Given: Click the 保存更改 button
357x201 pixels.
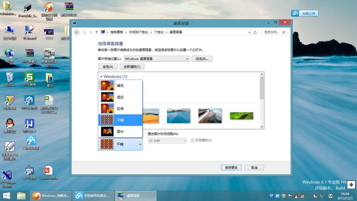Looking at the screenshot, I should [x=231, y=168].
